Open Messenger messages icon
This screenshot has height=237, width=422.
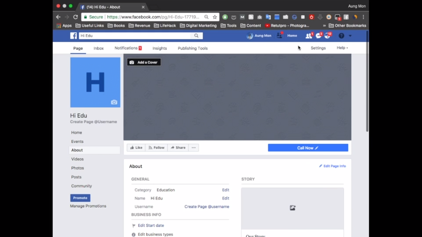click(x=318, y=36)
